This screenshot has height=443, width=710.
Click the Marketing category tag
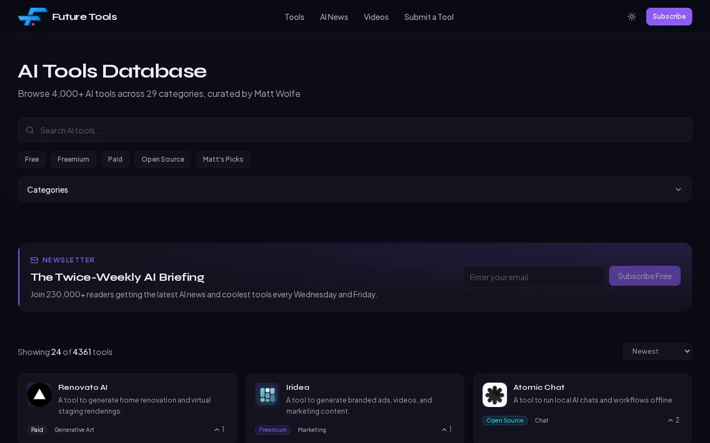[312, 430]
